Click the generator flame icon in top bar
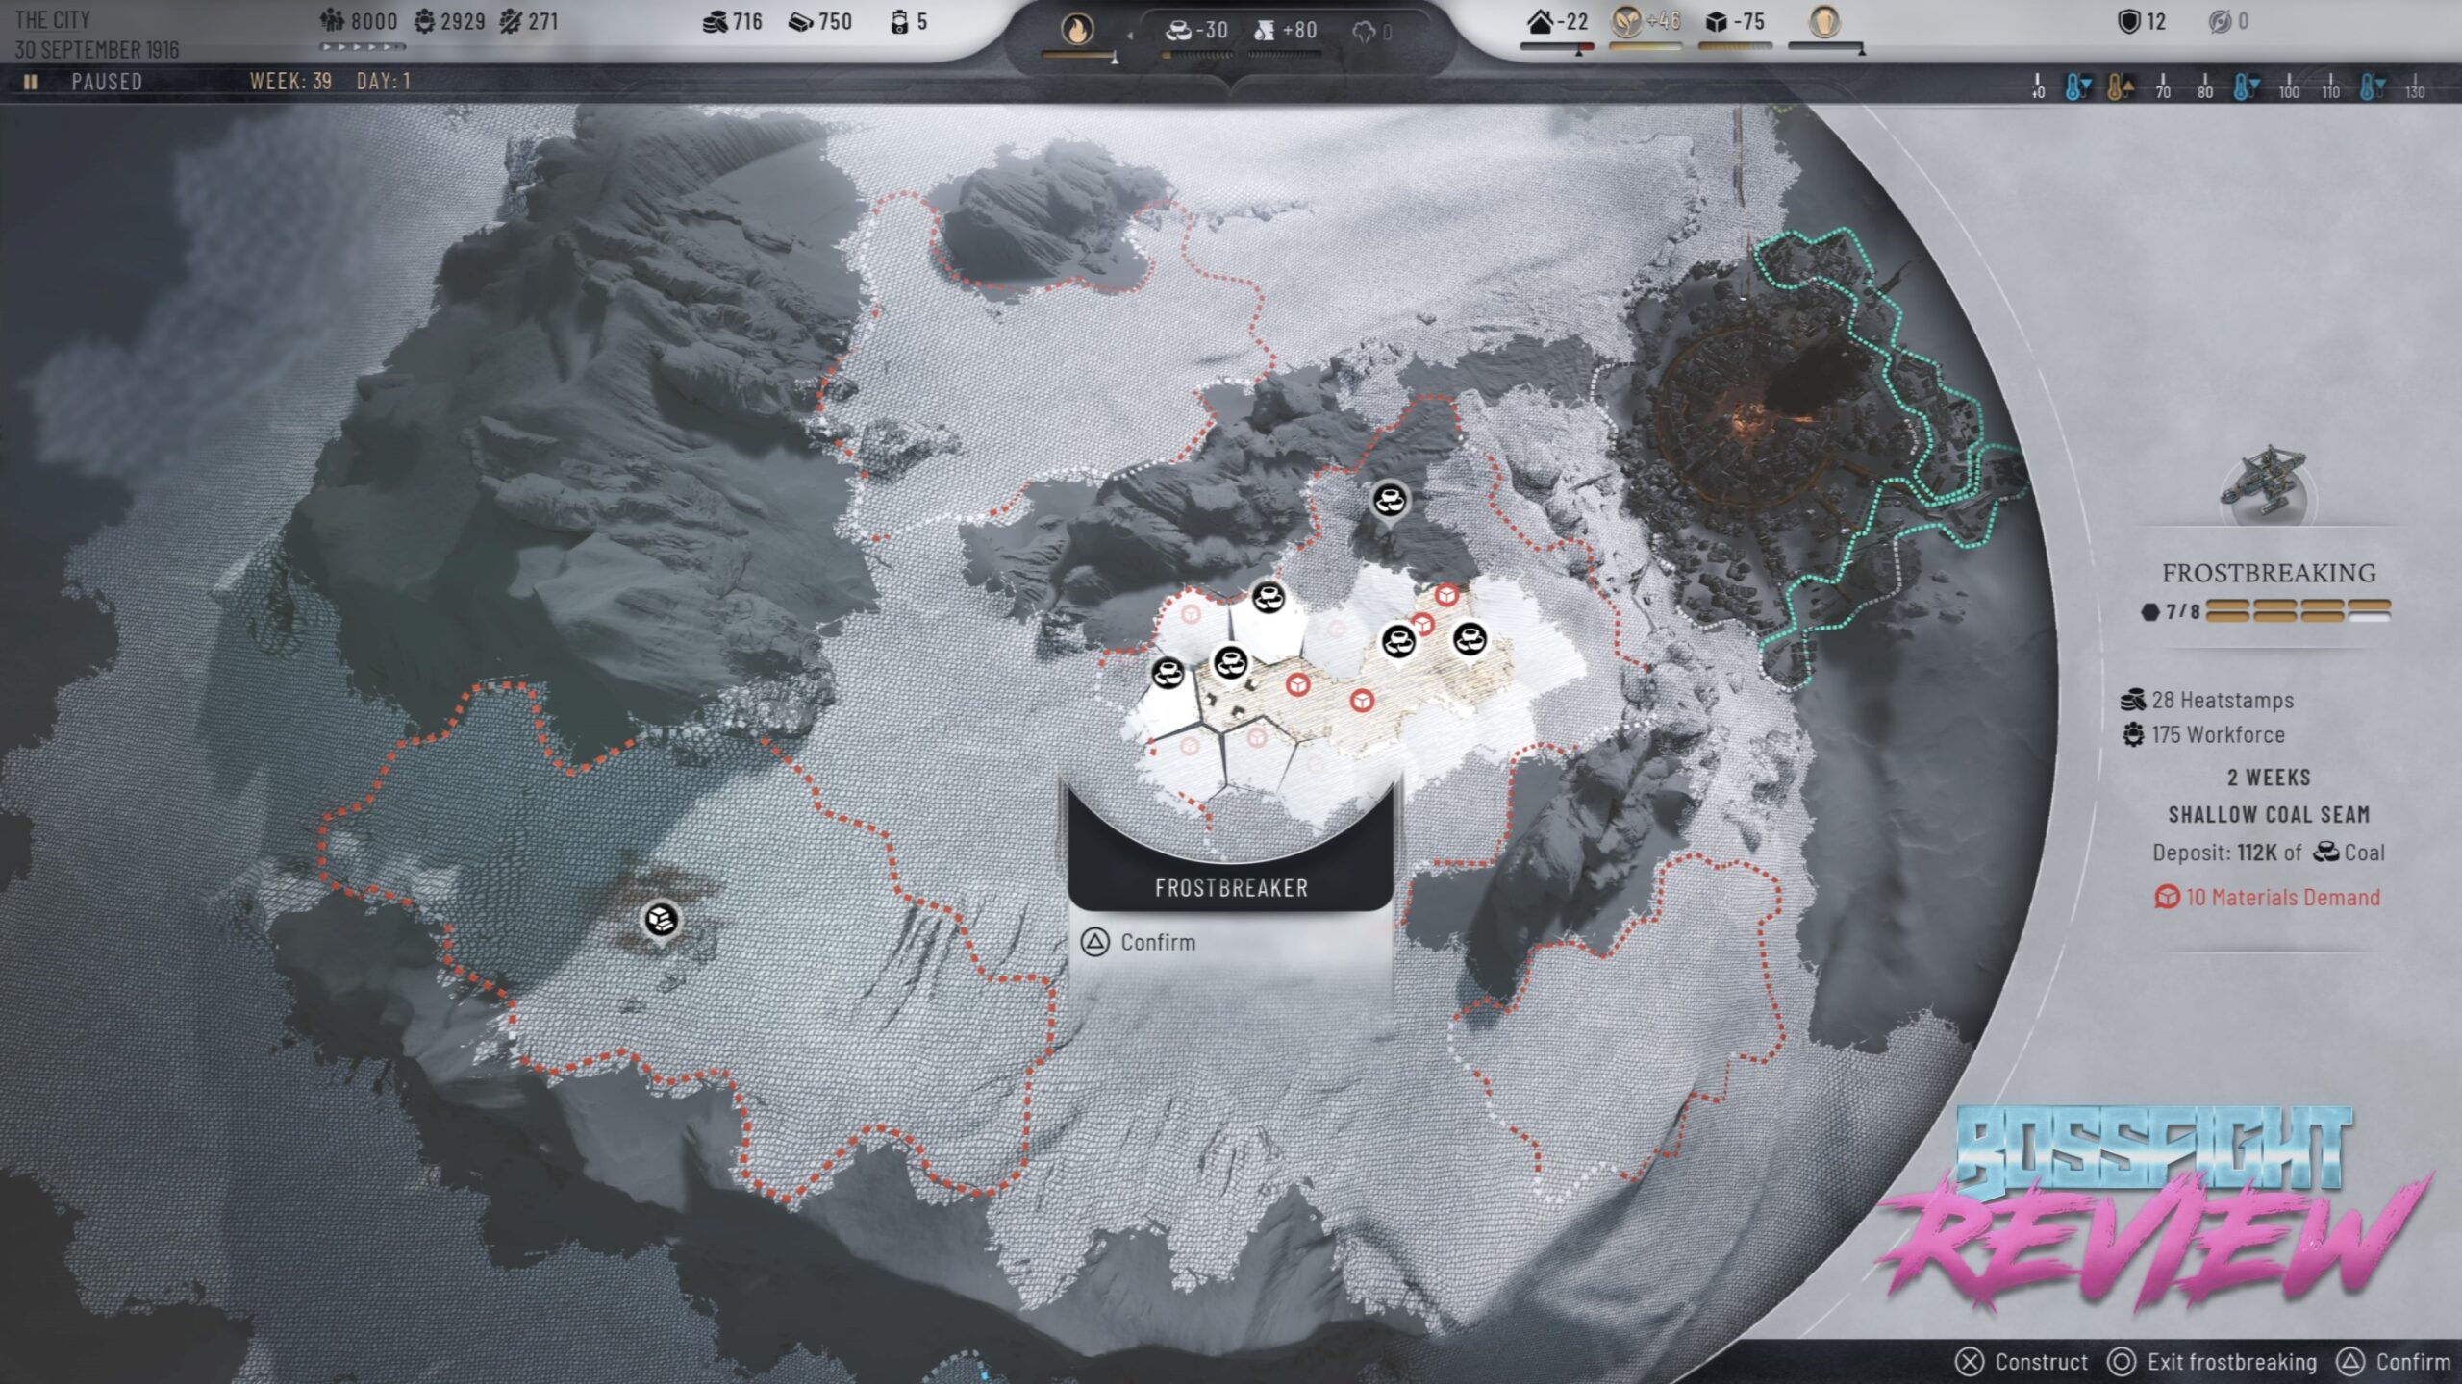 pyautogui.click(x=1077, y=30)
